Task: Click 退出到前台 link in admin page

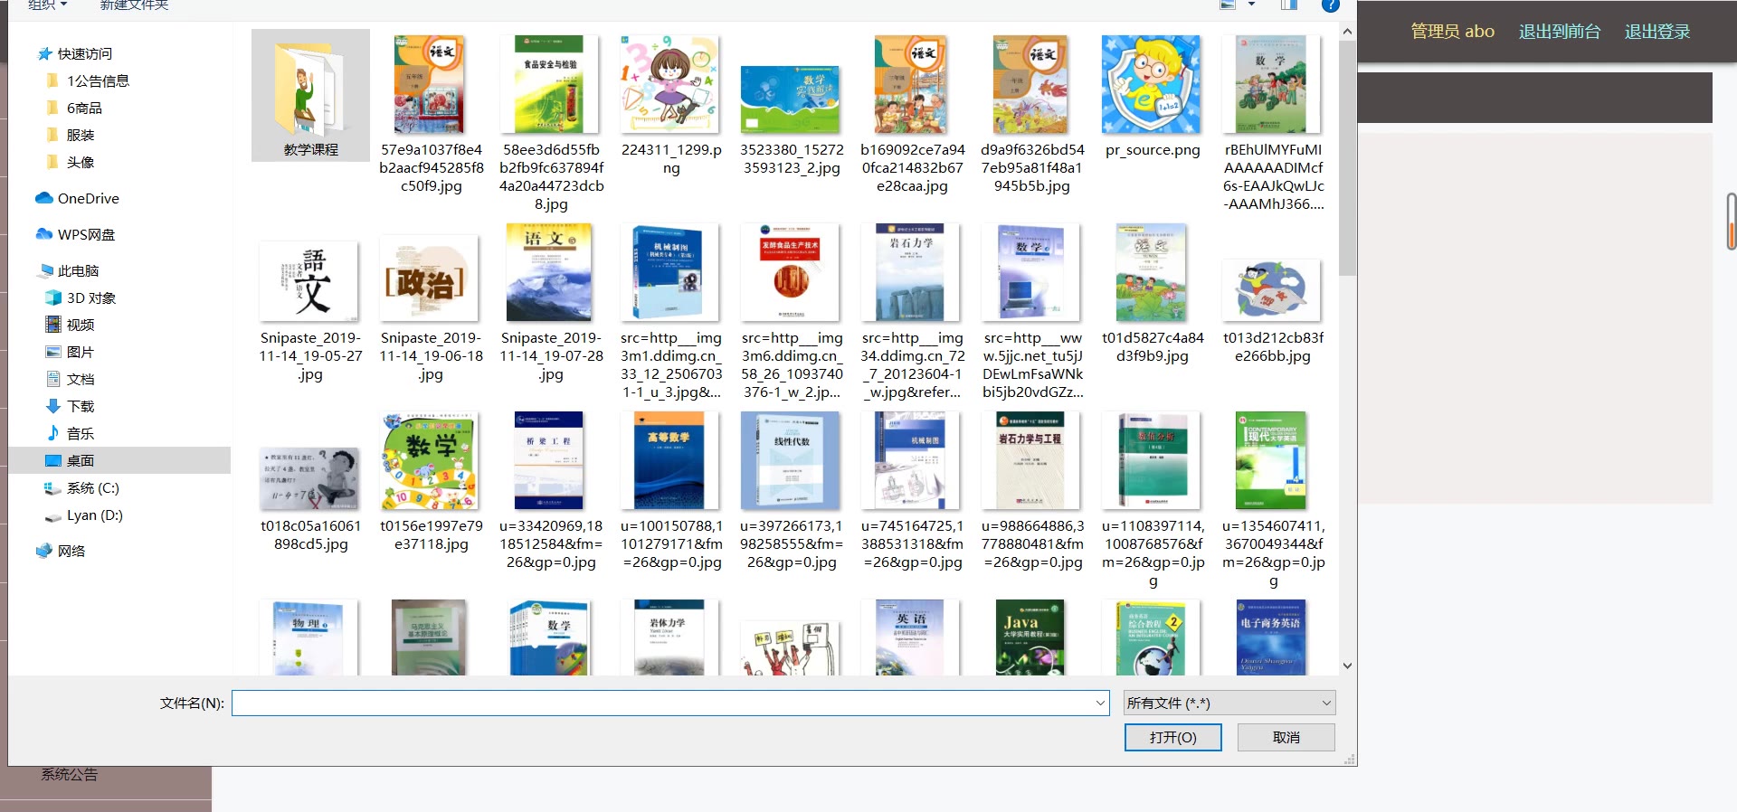Action: (x=1560, y=32)
